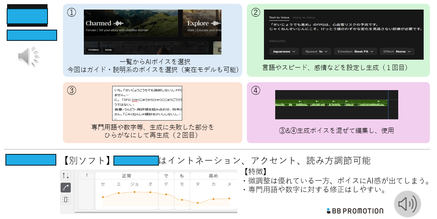The image size is (437, 219).
Task: Select the bracket length tool icon
Action: 65,199
